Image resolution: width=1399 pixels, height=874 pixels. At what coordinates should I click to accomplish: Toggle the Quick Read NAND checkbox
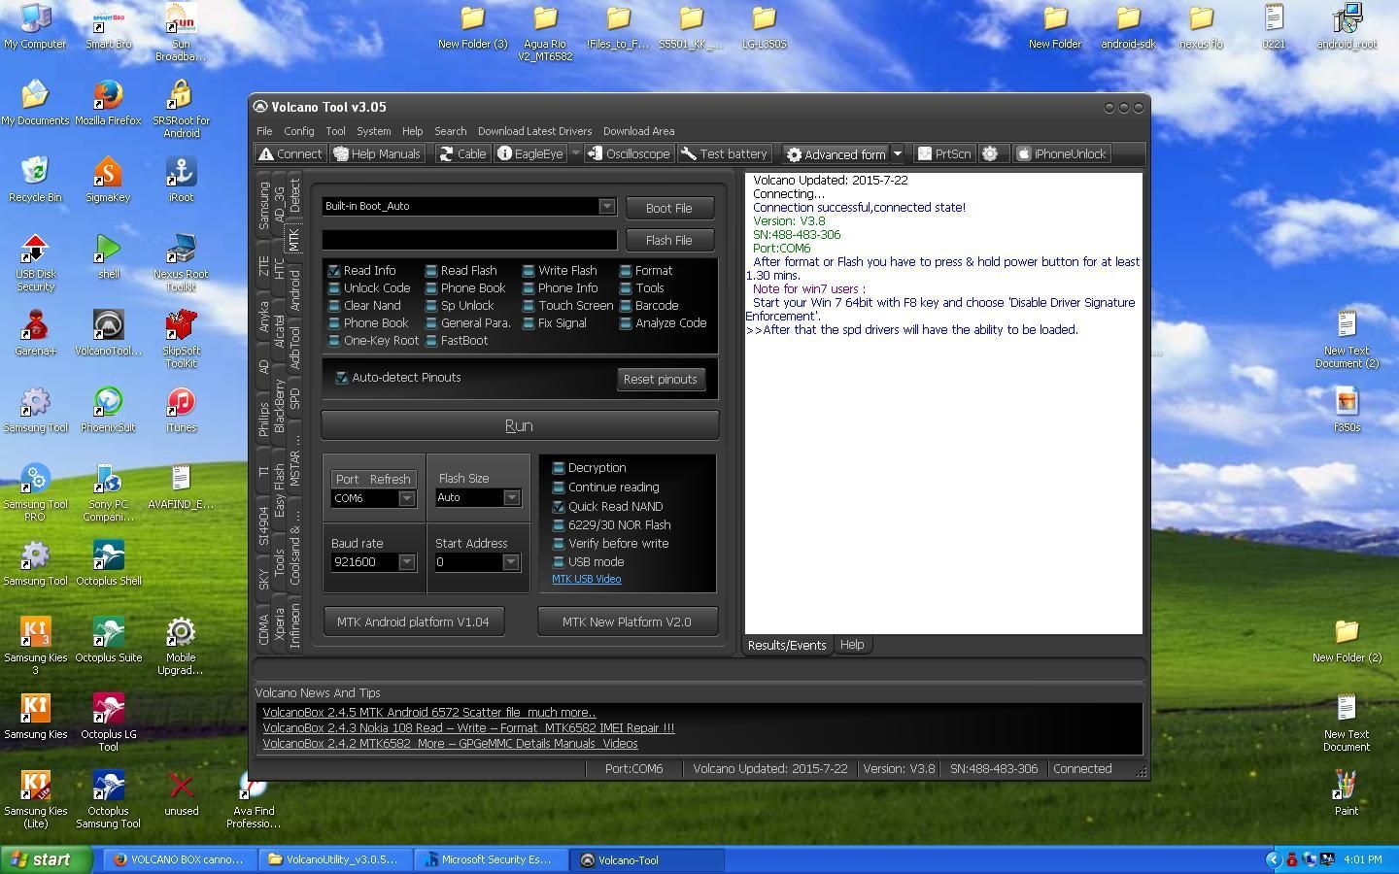coord(559,507)
